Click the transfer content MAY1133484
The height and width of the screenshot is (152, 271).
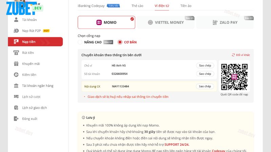pos(120,86)
